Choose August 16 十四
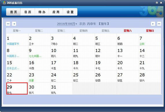The image size is (165, 112). (x=39, y=64)
